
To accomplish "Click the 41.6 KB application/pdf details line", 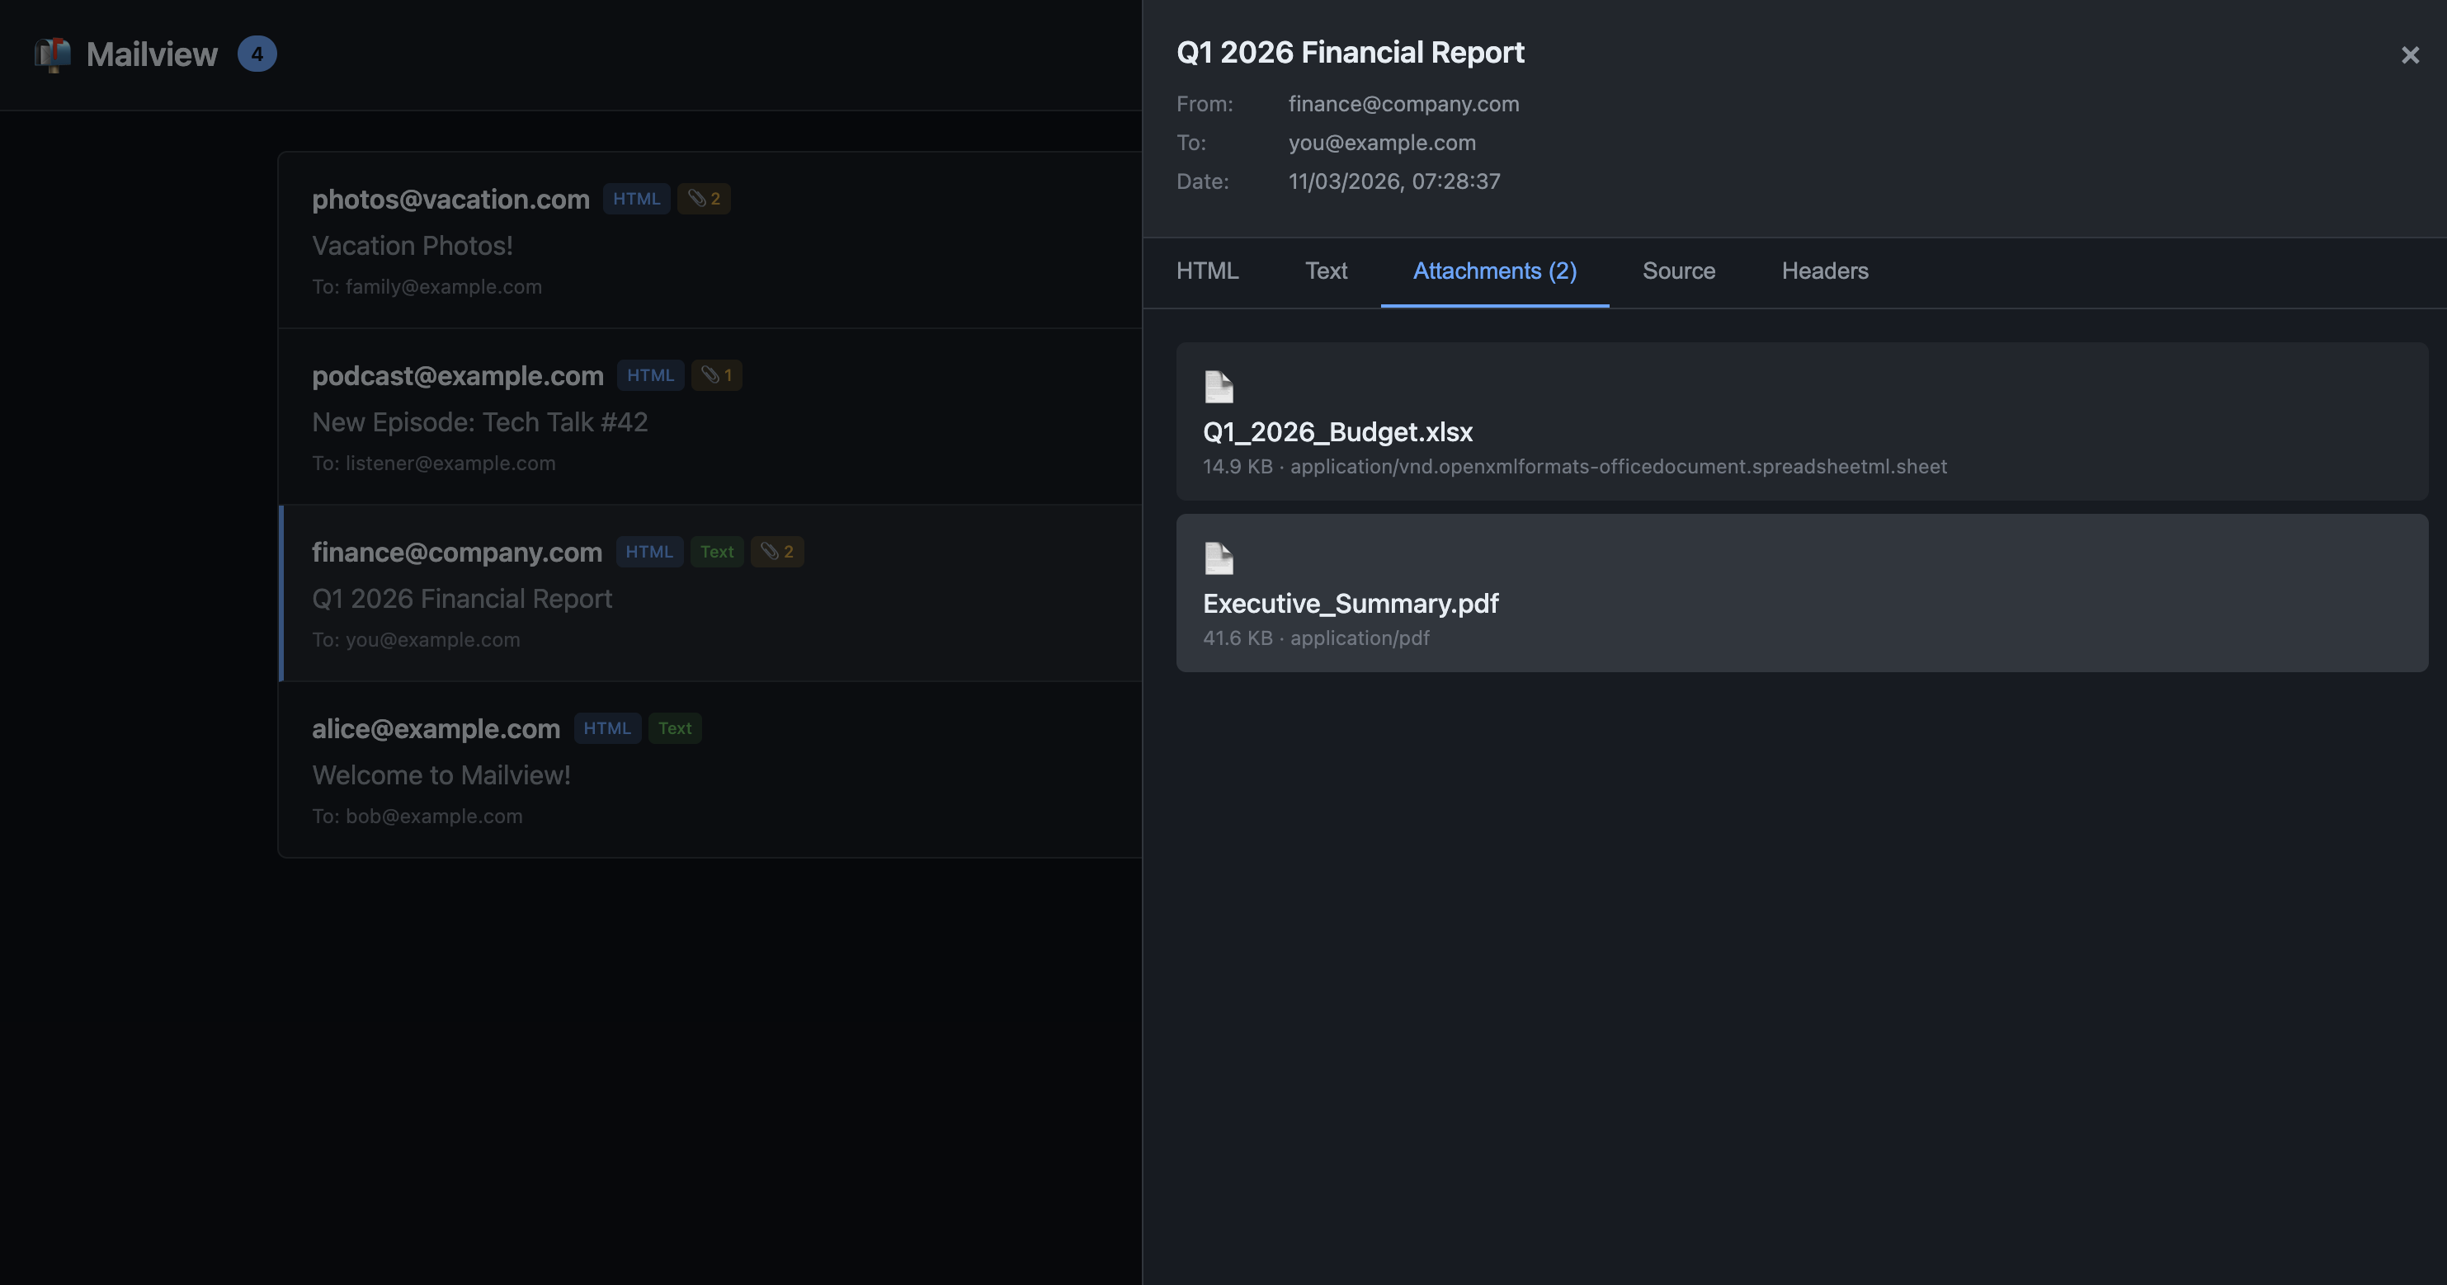I will (1317, 638).
